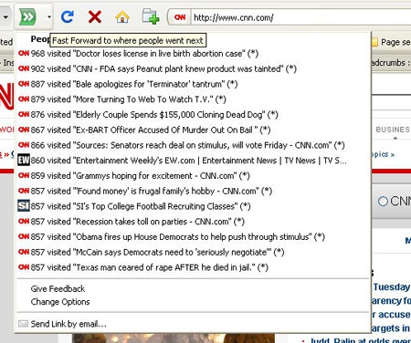Click the SI icon beside the College Football entry
Viewport: 411px width, 343px height.
[x=24, y=206]
